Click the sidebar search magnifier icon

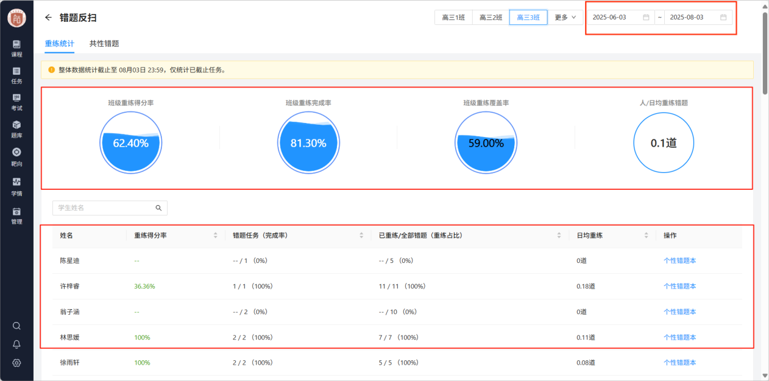(x=16, y=326)
